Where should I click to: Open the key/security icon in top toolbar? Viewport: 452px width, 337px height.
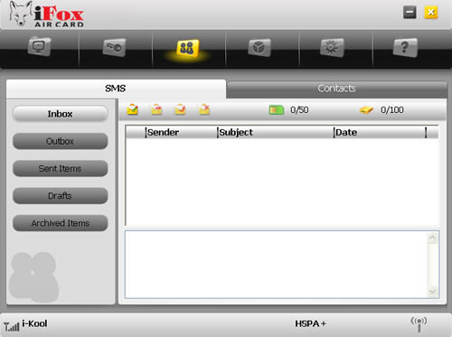coord(114,47)
